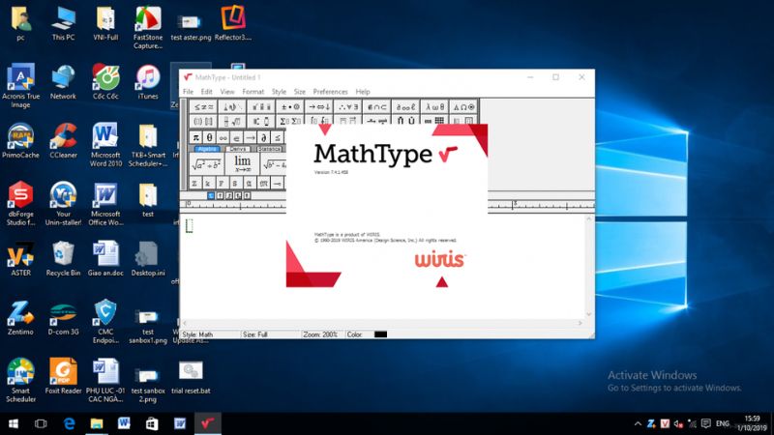
Task: Open File Explorer from the taskbar
Action: 97,423
